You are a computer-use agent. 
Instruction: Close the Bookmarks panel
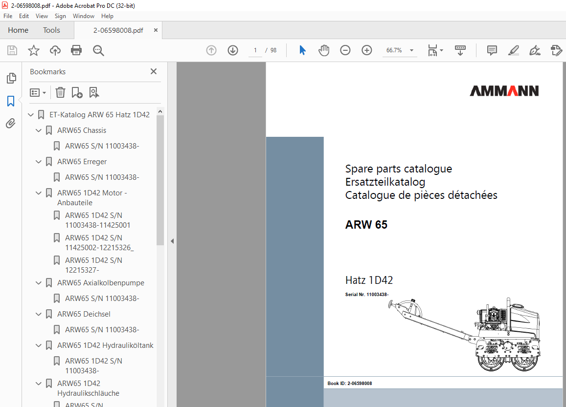[154, 71]
